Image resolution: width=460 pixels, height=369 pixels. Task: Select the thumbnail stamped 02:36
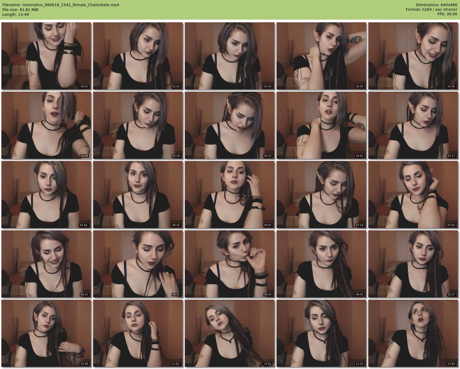[x=413, y=56]
